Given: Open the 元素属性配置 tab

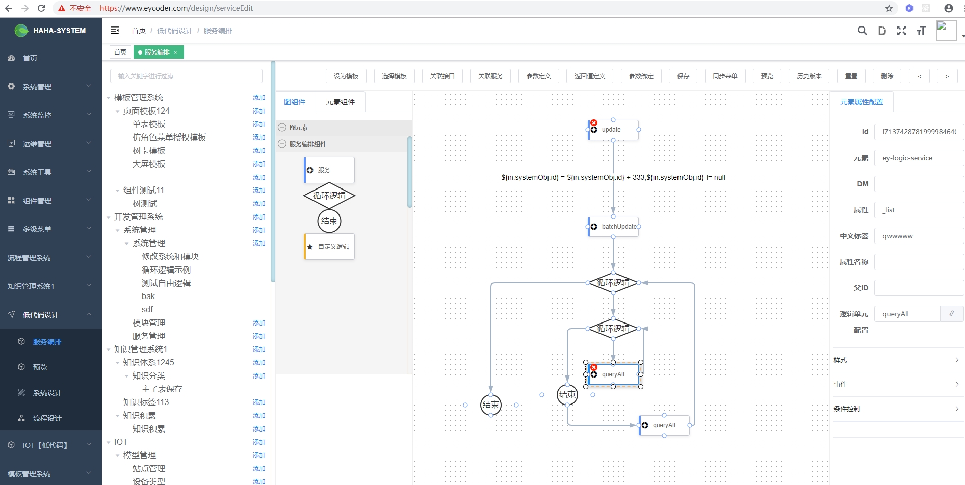Looking at the screenshot, I should coord(862,102).
